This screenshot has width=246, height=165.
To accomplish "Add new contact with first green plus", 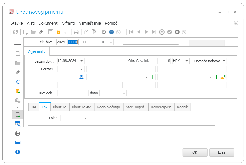I will (x=152, y=77).
